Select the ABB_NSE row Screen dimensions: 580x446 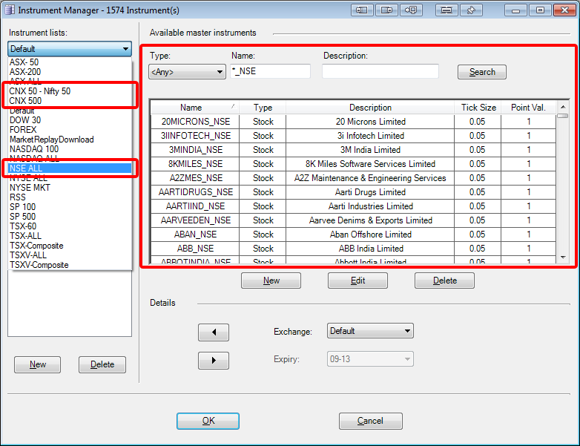(x=353, y=249)
